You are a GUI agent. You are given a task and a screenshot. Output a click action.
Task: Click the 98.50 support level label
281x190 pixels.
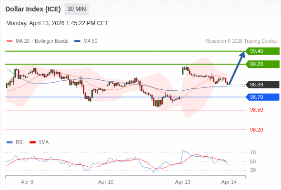[256, 110]
